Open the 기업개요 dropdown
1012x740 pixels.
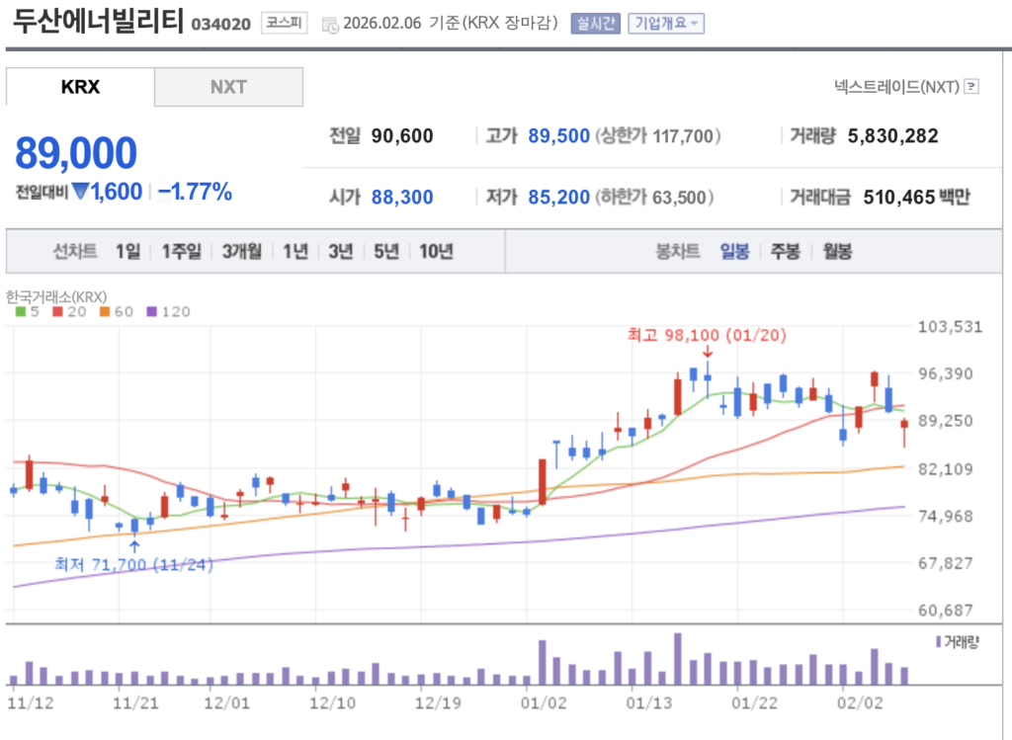tap(666, 24)
